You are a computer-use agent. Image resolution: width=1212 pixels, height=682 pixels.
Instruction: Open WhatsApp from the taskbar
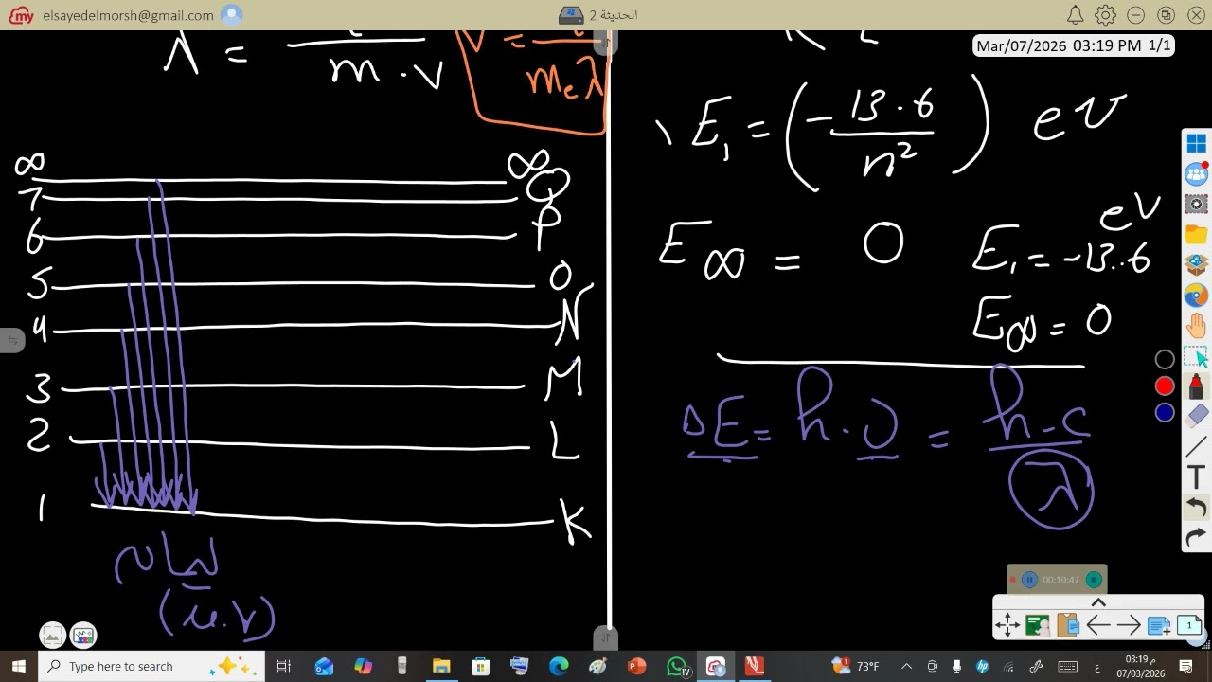[676, 666]
